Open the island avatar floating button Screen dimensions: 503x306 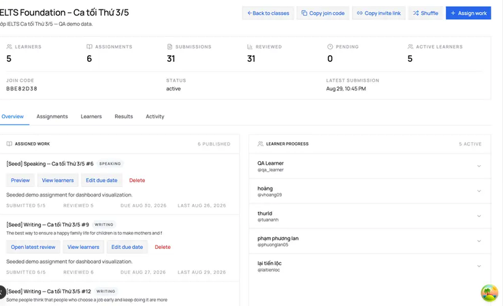click(489, 293)
